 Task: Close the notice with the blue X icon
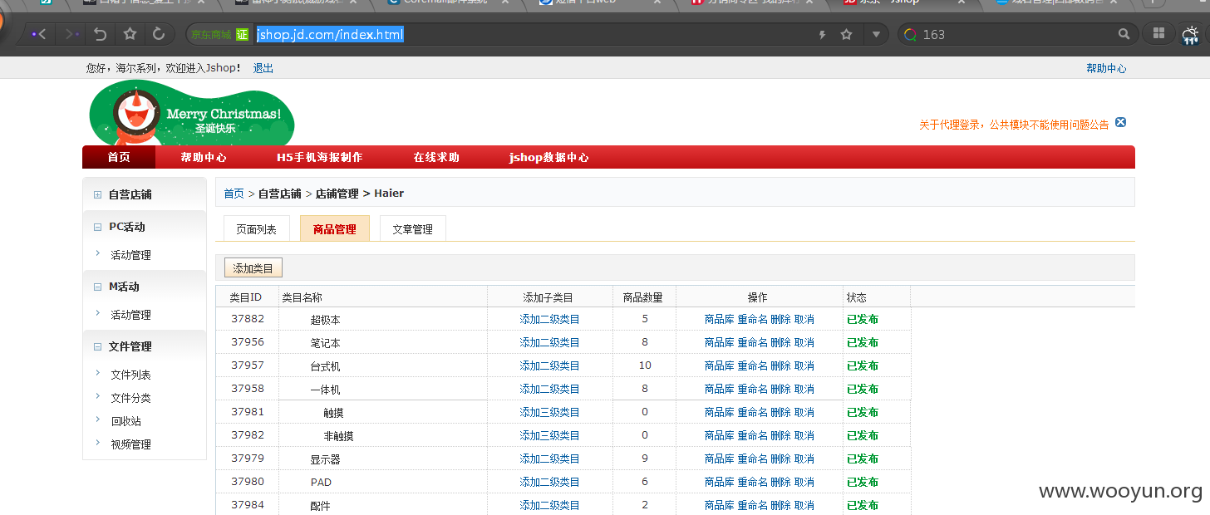point(1120,123)
